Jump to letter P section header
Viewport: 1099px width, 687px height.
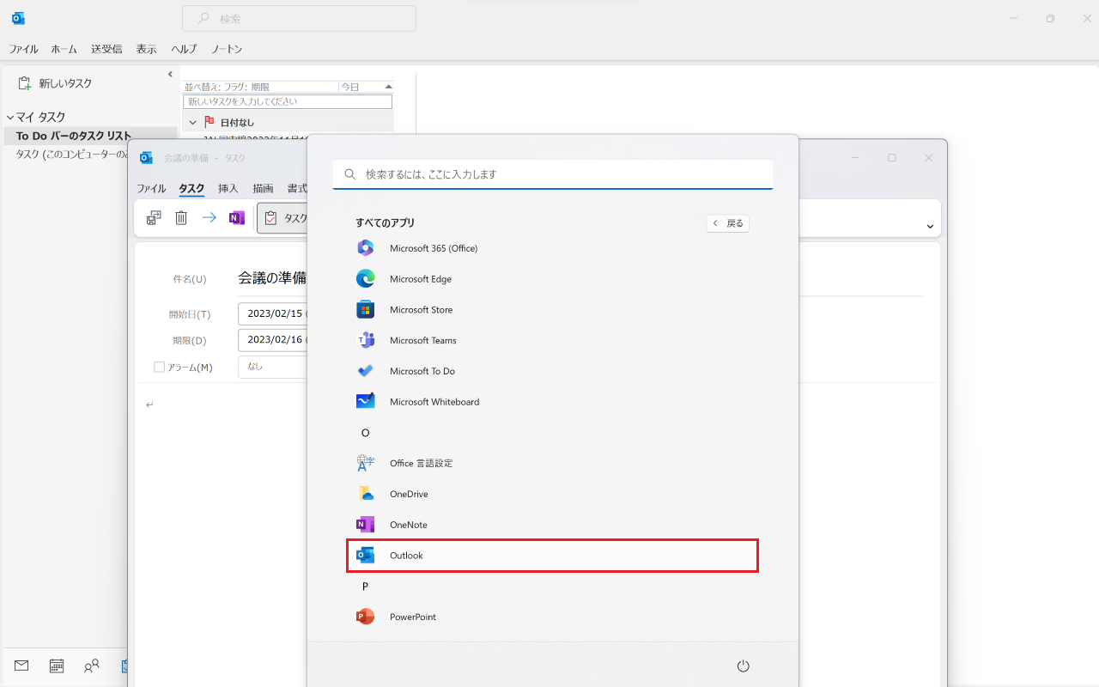pos(365,586)
